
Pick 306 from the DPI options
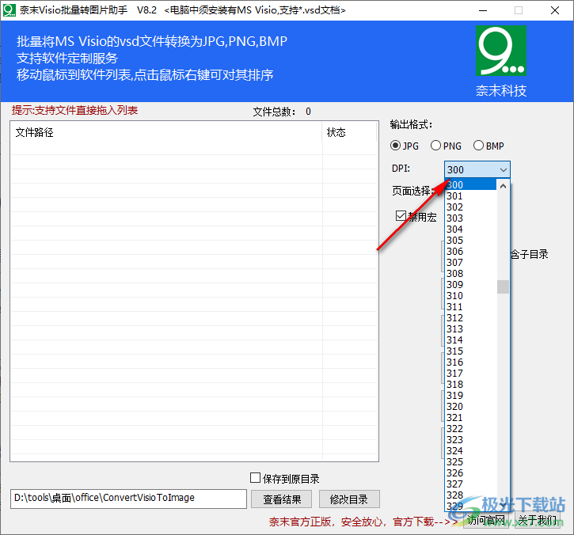(470, 251)
